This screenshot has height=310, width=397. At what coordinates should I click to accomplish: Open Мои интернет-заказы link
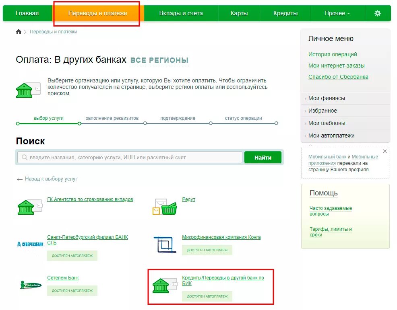click(336, 66)
